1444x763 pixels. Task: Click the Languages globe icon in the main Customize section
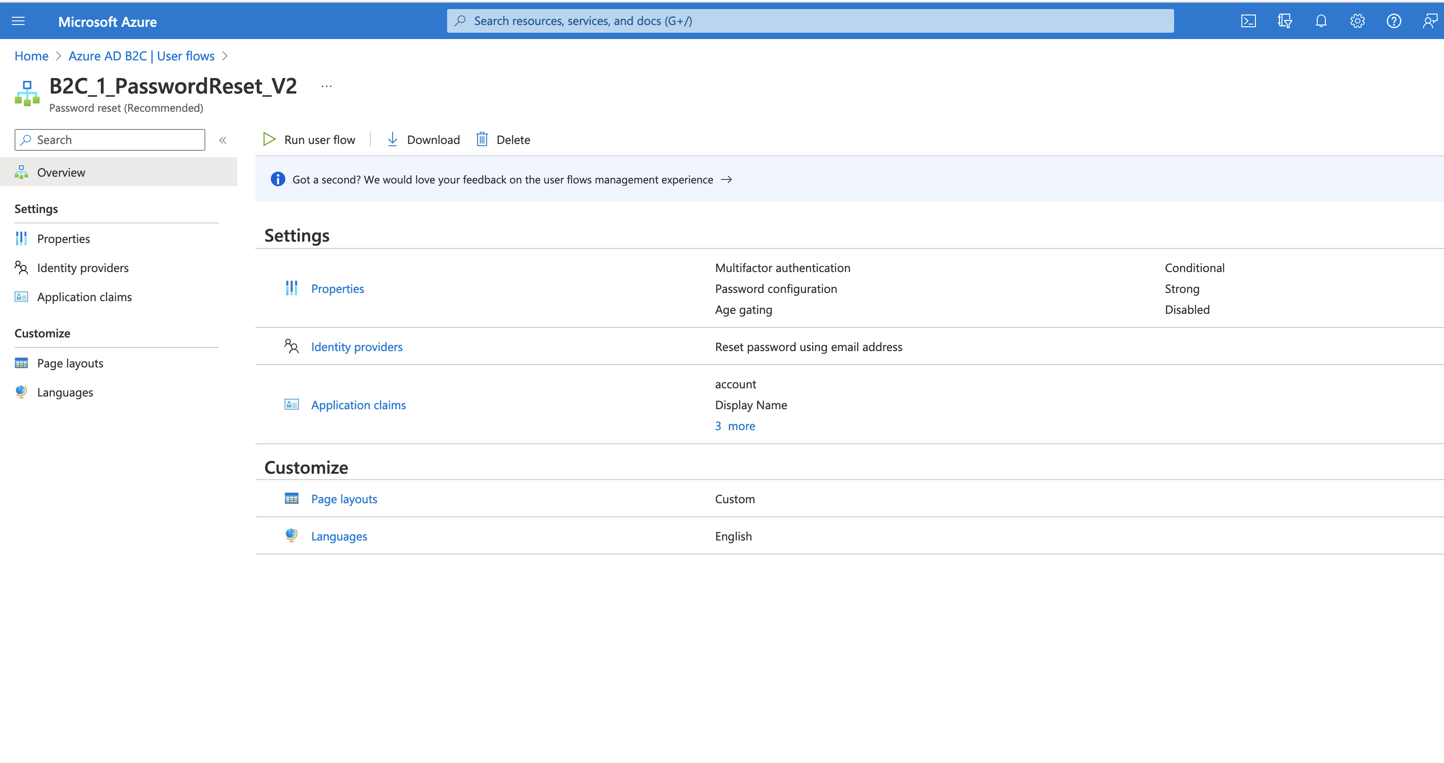(292, 535)
